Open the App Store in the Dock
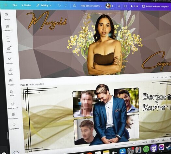 point(123,151)
